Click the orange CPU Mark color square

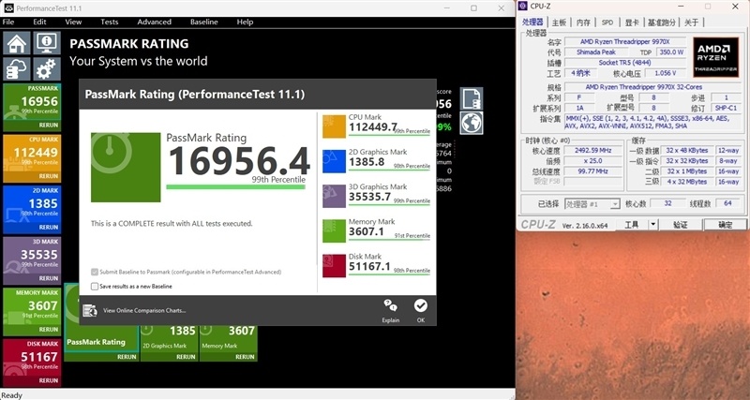pos(335,126)
